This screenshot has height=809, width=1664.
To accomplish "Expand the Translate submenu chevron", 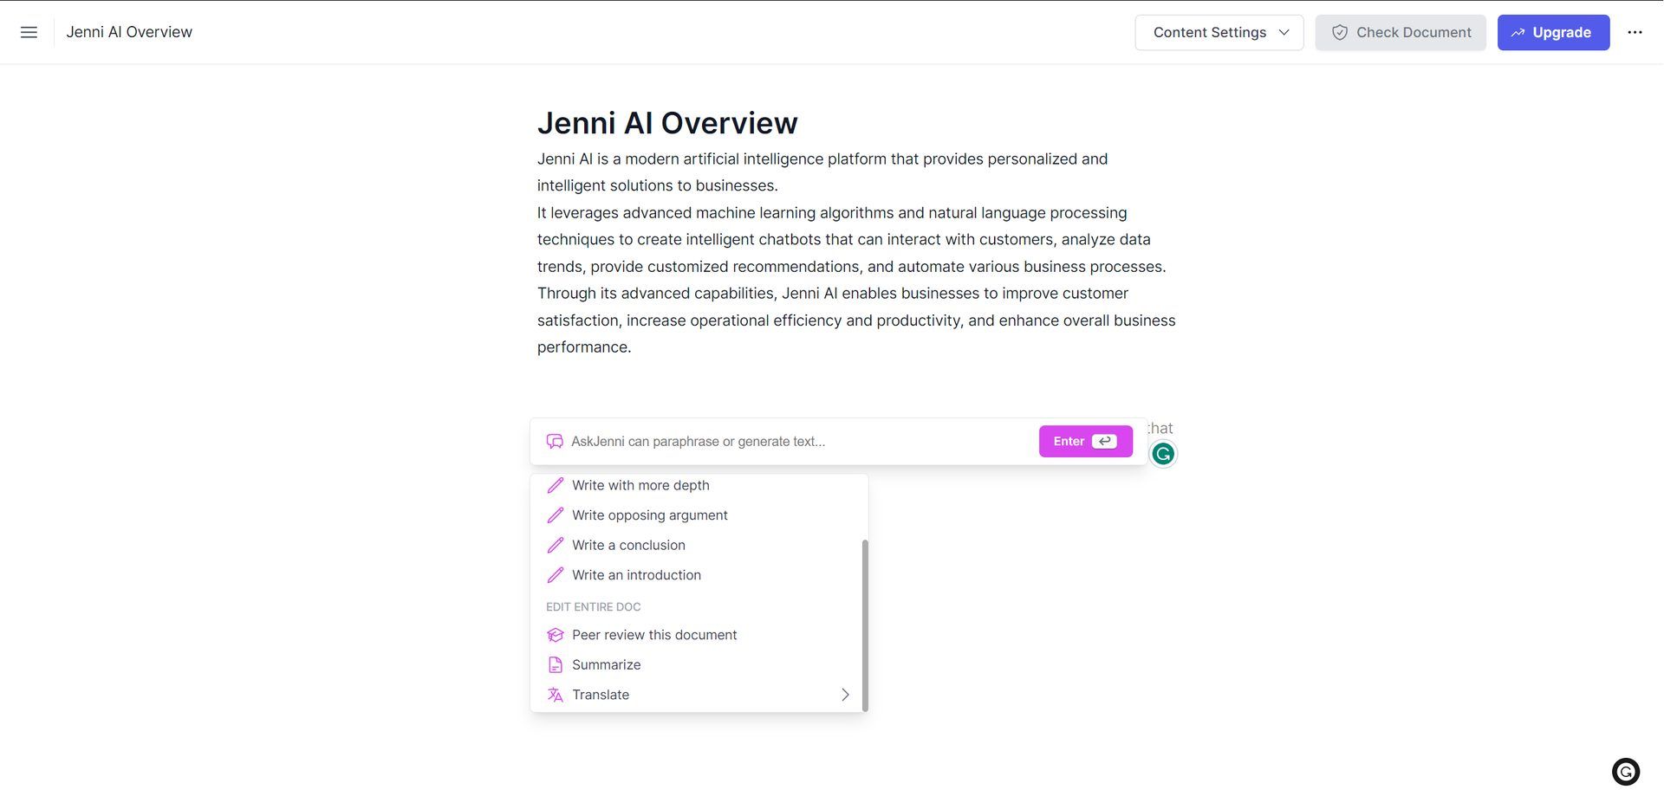I will [845, 695].
